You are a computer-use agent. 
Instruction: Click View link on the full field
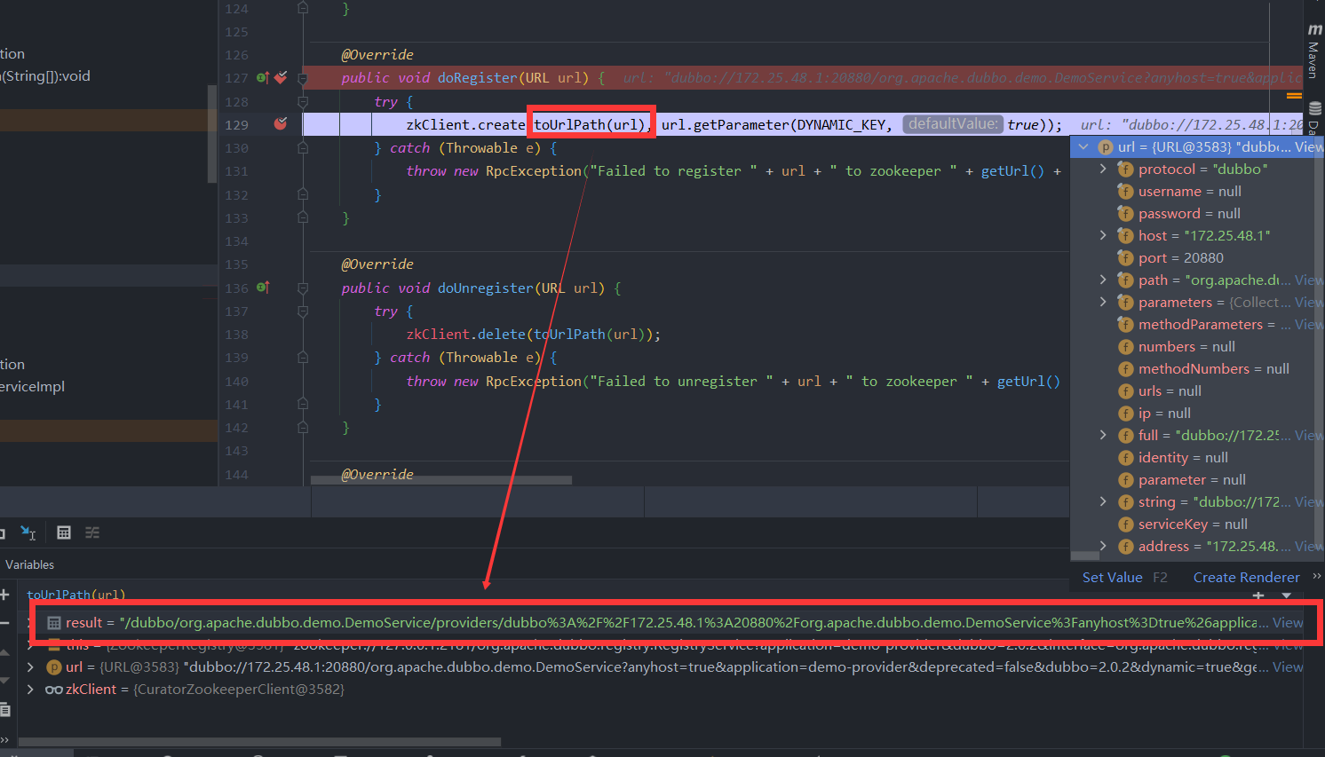point(1309,435)
